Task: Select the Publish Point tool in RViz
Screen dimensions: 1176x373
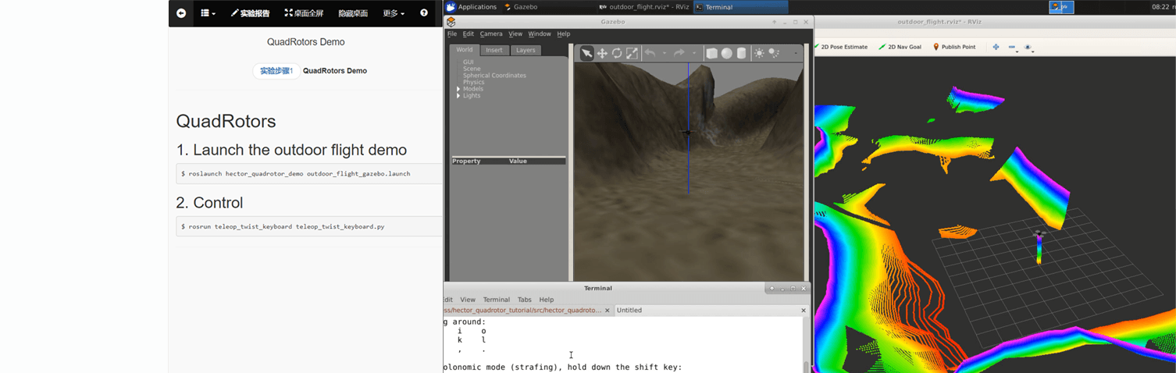Action: coord(953,47)
